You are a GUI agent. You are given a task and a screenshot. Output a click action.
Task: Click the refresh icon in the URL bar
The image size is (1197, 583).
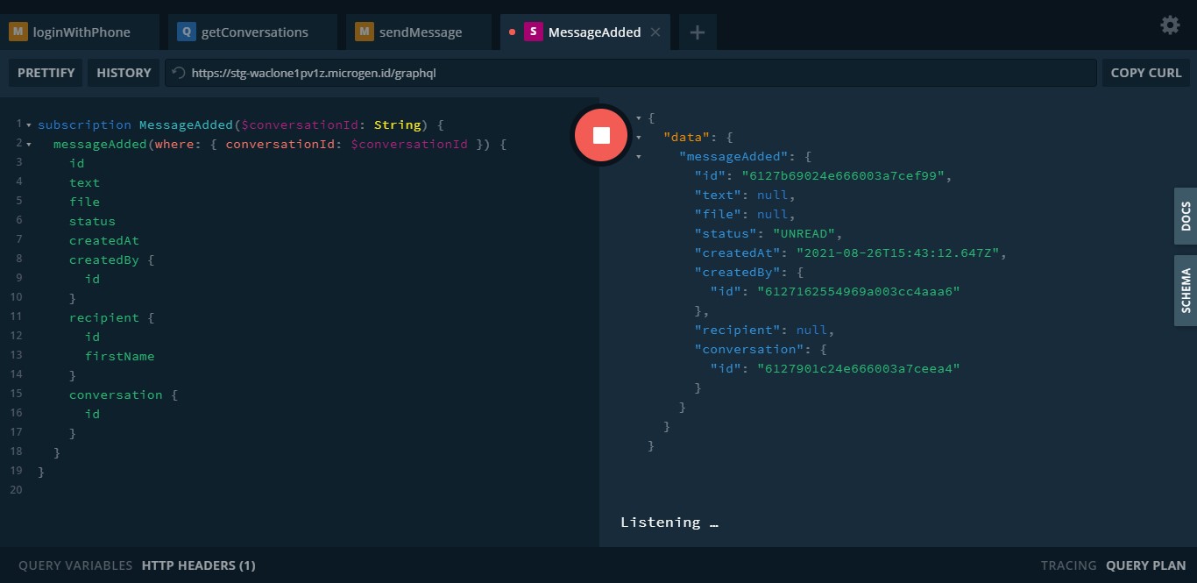pyautogui.click(x=181, y=73)
